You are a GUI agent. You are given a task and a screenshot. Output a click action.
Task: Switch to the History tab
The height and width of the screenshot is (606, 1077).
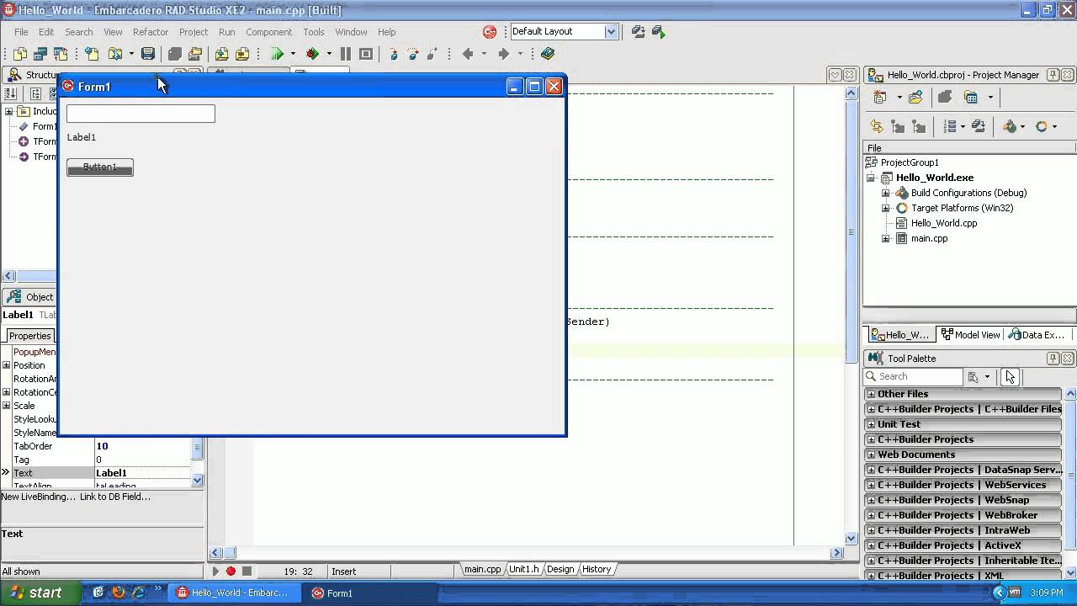(x=597, y=569)
